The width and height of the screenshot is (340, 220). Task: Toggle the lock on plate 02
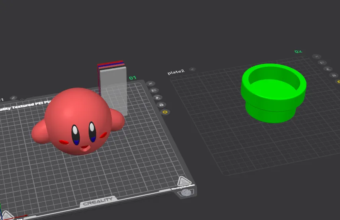click(334, 75)
